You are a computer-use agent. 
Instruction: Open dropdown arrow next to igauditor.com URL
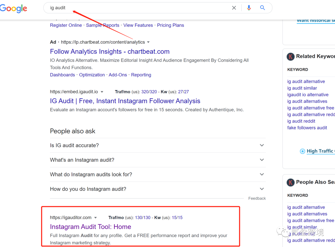tap(96, 218)
